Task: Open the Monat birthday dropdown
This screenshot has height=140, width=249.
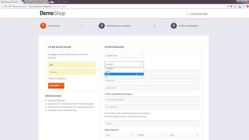Action: click(x=152, y=135)
